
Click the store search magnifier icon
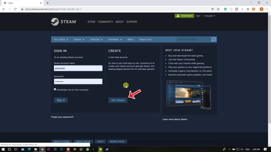(214, 39)
